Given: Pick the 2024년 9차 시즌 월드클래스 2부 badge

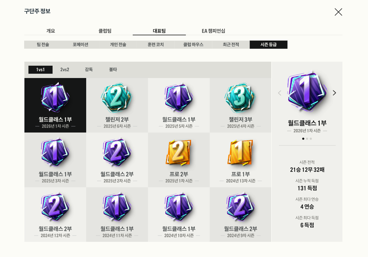Looking at the screenshot, I should (x=240, y=215).
